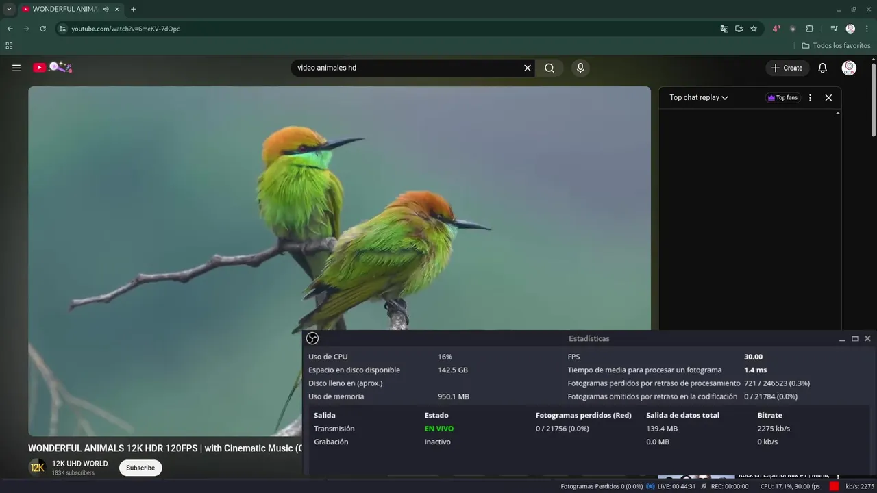Expand the Top chat replay dropdown
The height and width of the screenshot is (493, 877).
tap(699, 97)
